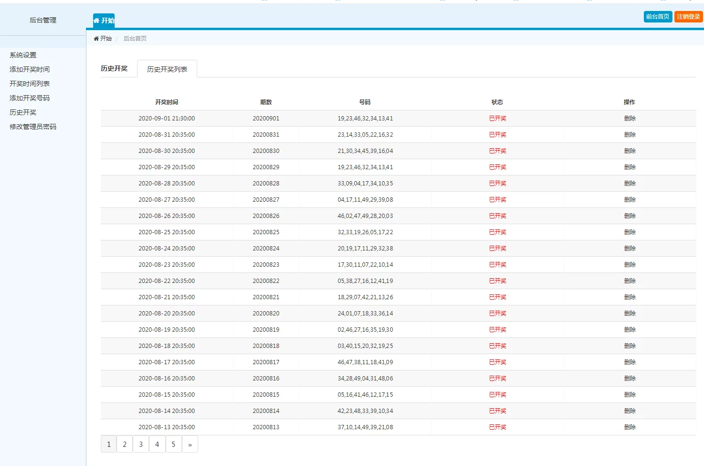Go to page 5 of results
704x466 pixels.
[173, 444]
